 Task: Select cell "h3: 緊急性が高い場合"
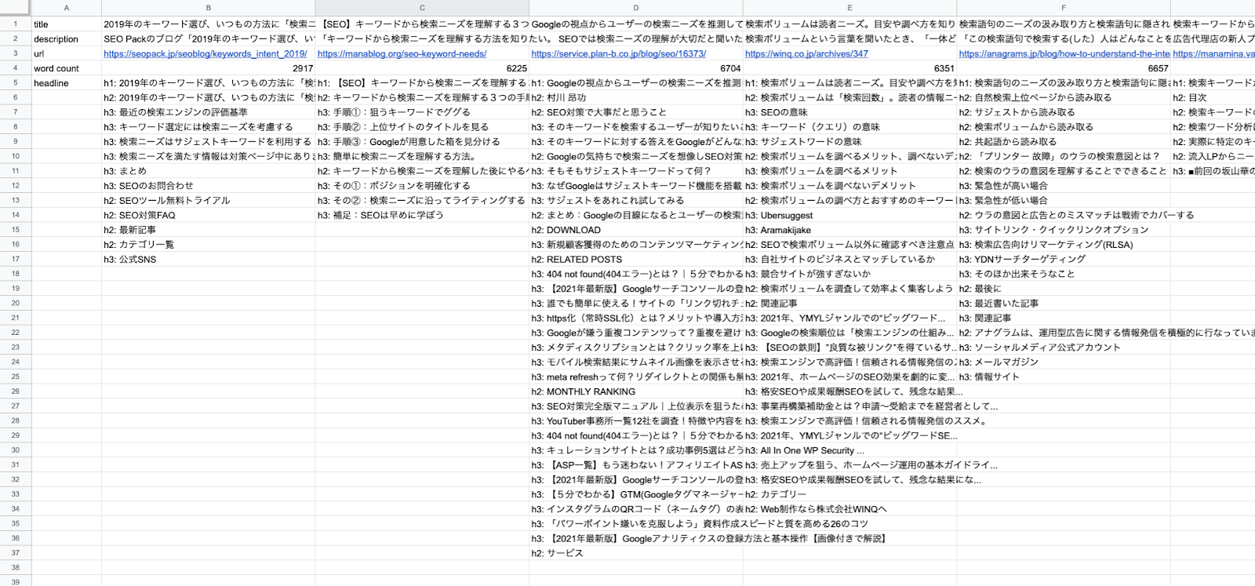click(x=1064, y=186)
